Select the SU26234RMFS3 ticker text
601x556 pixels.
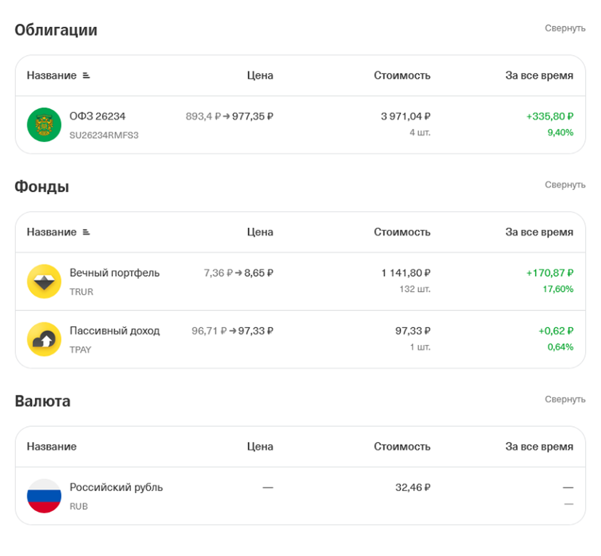coord(104,135)
